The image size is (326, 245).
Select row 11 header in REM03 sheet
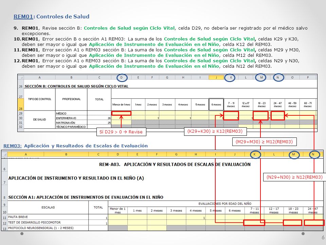tap(4, 217)
